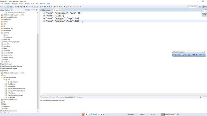Click the Sogou input method S icon
This screenshot has width=207, height=116.
[83, 114]
